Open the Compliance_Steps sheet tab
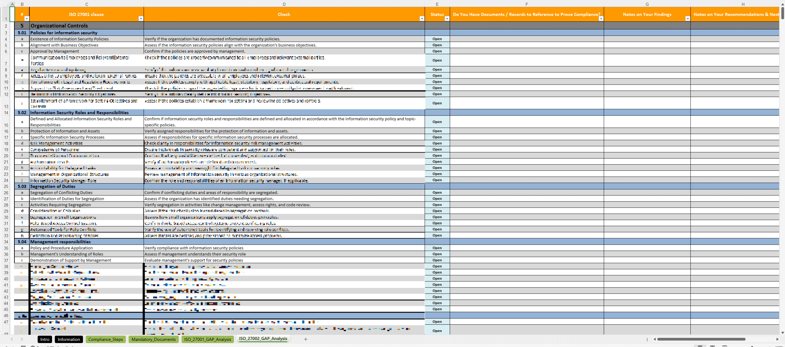785x347 pixels. 106,339
